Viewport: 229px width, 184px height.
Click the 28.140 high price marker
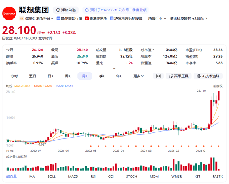[201, 91]
